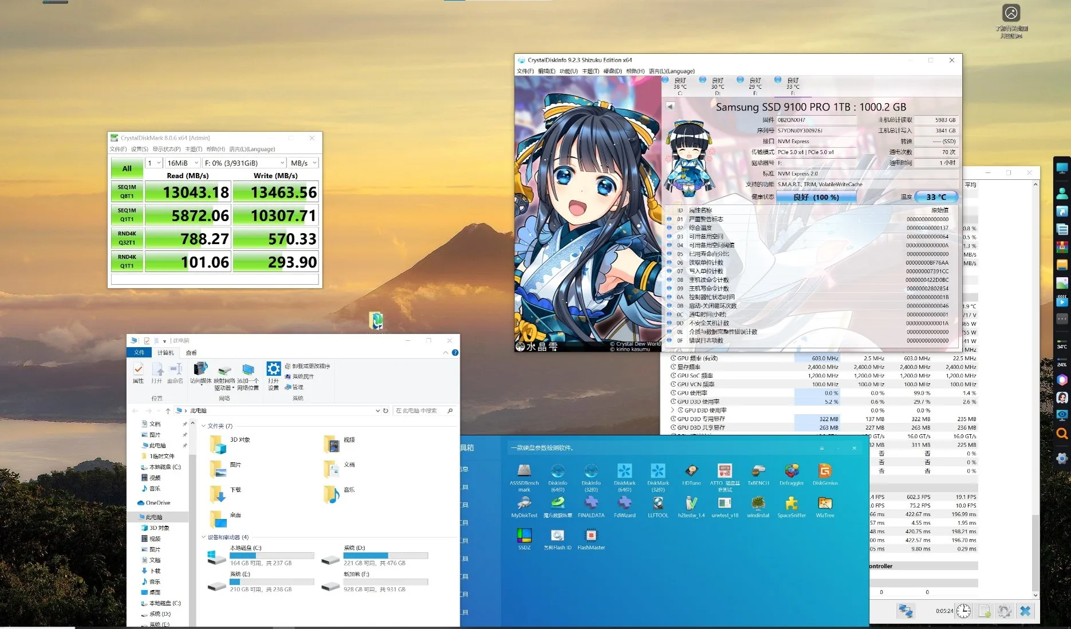Open the FlashMaster tool icon
The width and height of the screenshot is (1071, 629).
coord(591,536)
